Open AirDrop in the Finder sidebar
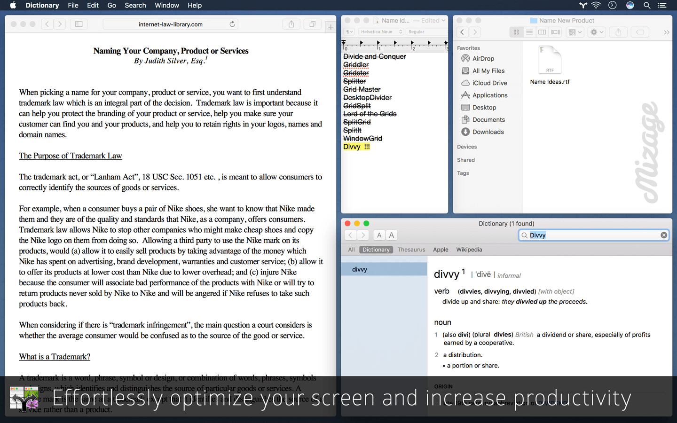This screenshot has width=677, height=423. tap(483, 58)
